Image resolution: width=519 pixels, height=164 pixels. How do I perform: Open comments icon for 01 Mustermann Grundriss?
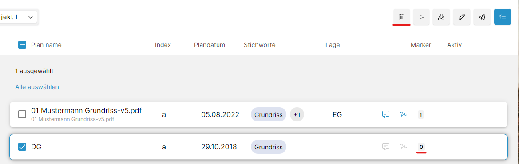(385, 115)
